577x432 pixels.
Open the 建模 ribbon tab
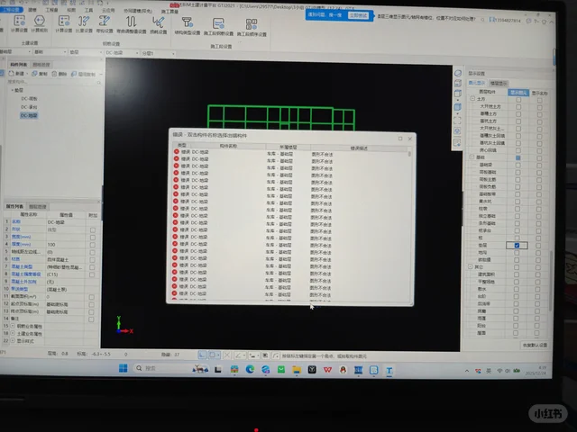tap(32, 10)
